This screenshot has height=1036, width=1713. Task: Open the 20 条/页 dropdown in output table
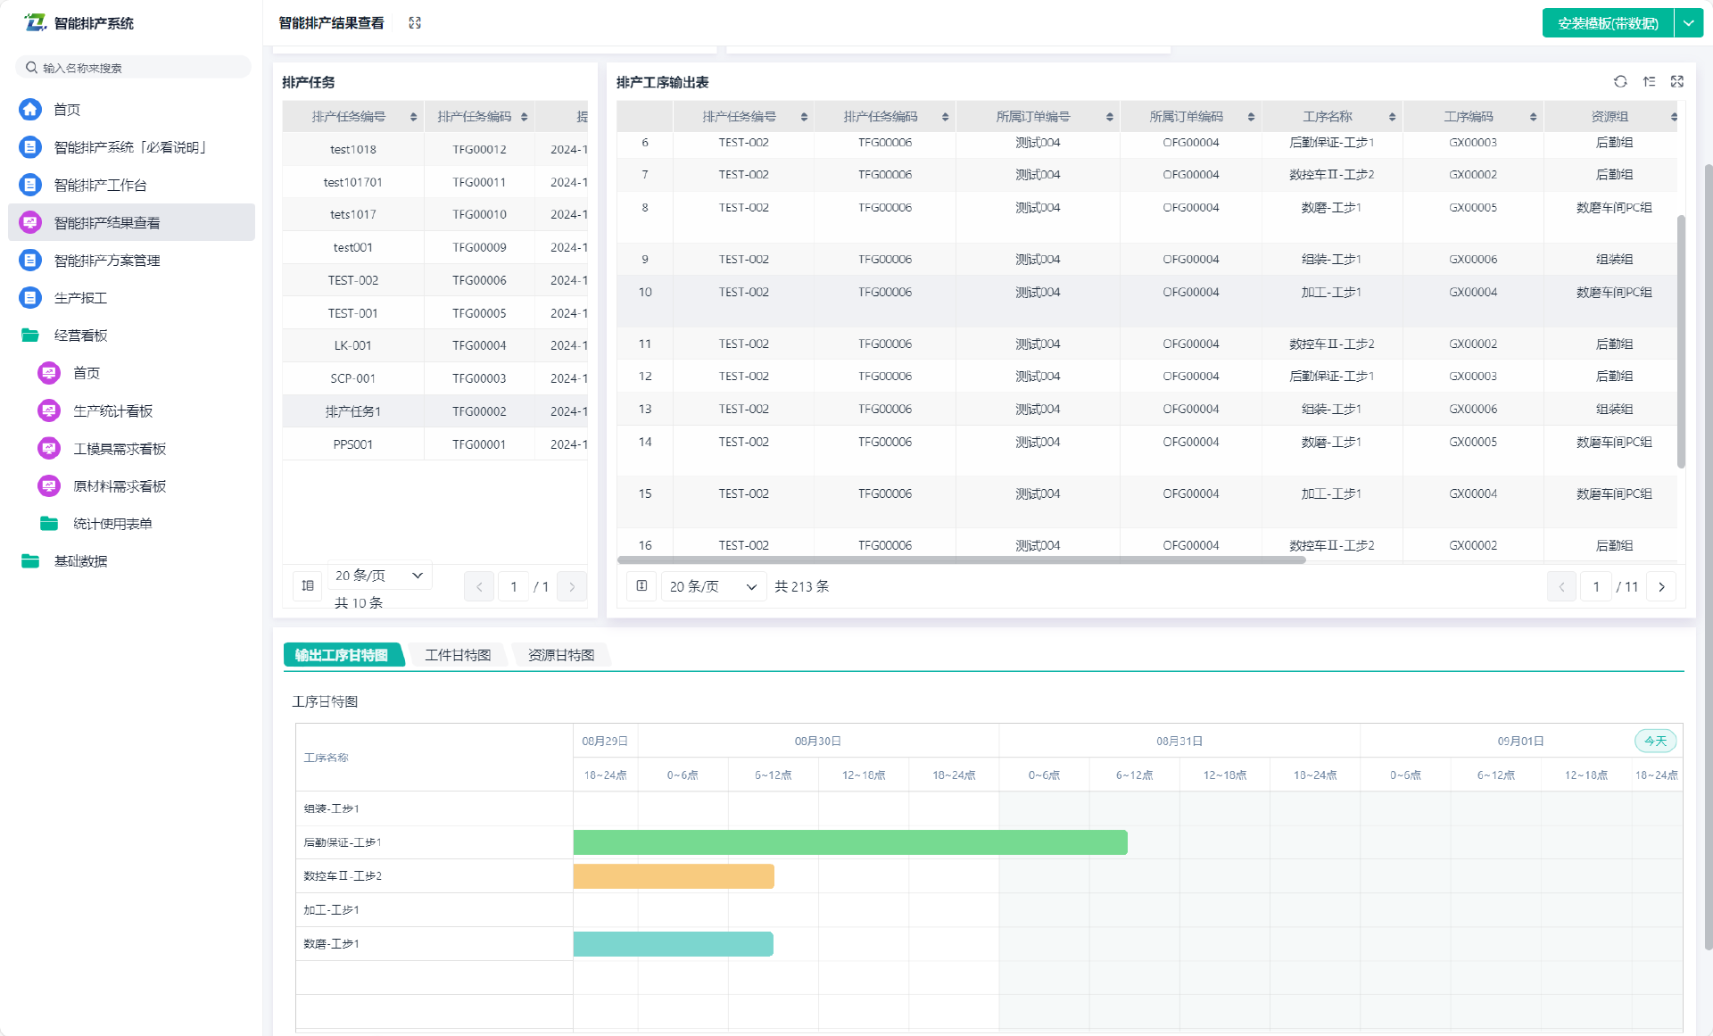[x=713, y=586]
